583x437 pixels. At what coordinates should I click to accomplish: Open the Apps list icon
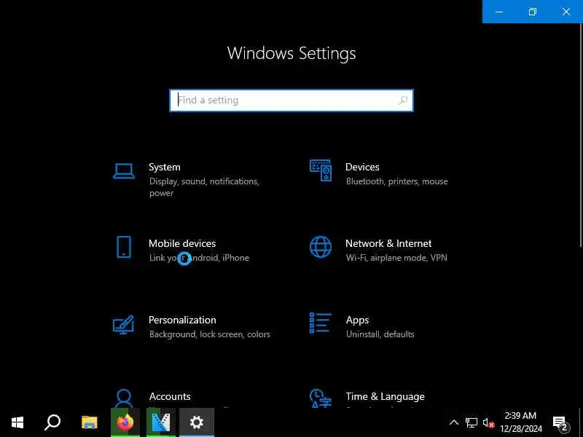(x=320, y=323)
